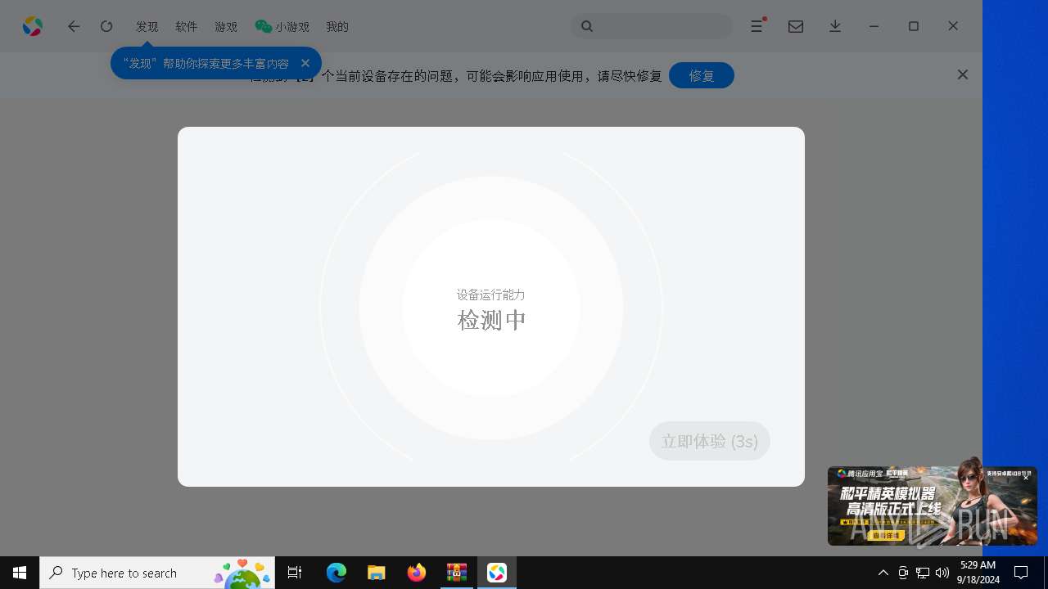Switch to the 游戏 tab
The width and height of the screenshot is (1048, 589).
tap(226, 26)
